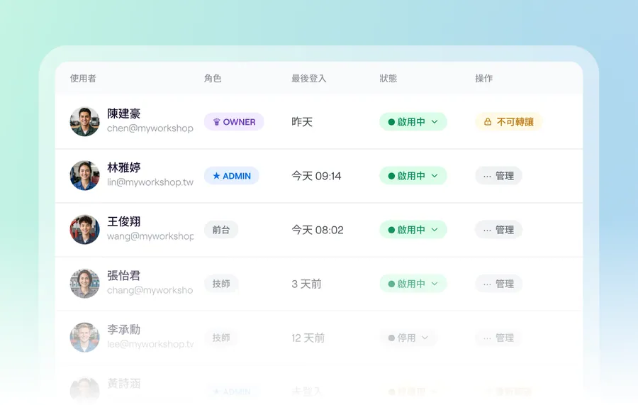638x405 pixels.
Task: Expand 王俊翔's 啟用中 status chevron
Action: coord(435,230)
